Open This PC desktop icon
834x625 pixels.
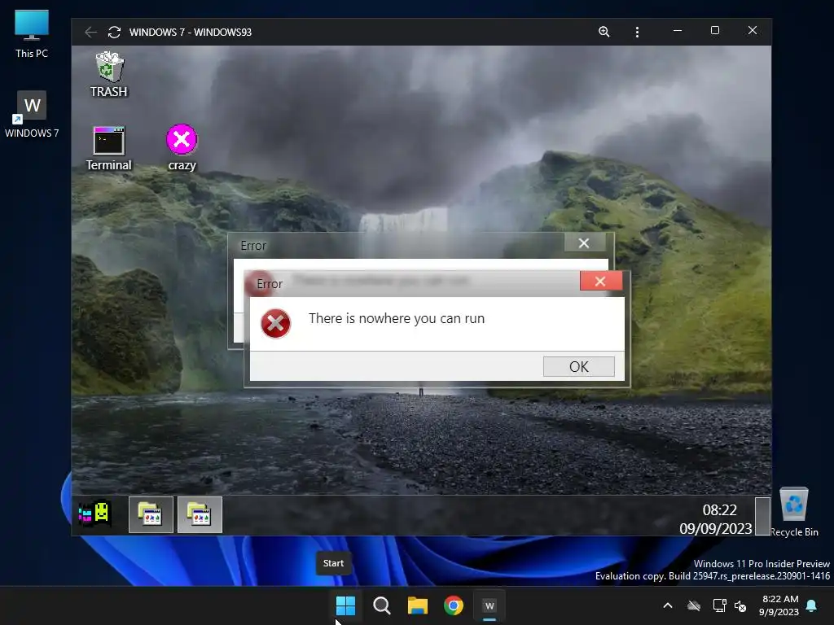coord(32,34)
